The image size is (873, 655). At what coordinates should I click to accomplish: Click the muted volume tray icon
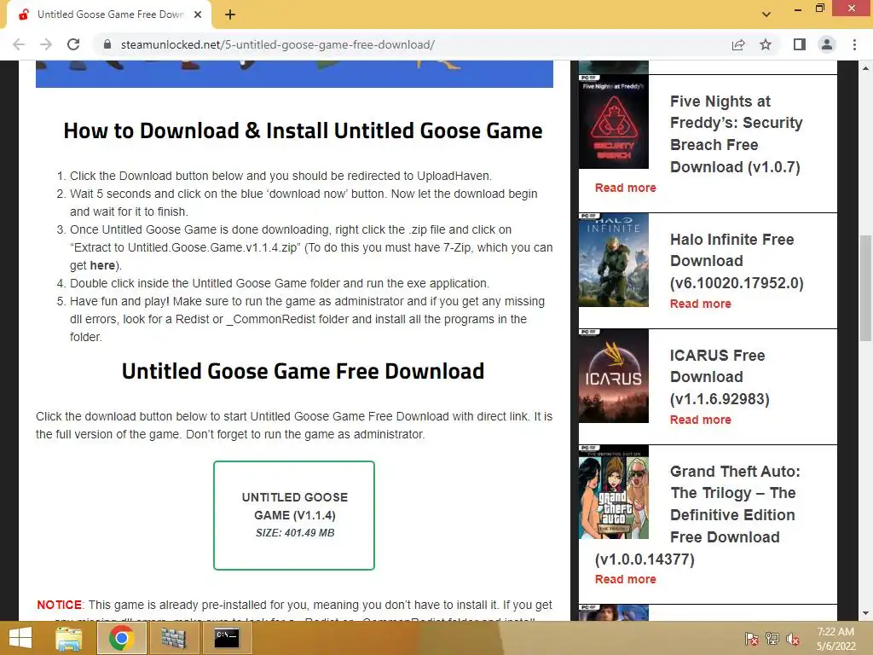tap(793, 639)
